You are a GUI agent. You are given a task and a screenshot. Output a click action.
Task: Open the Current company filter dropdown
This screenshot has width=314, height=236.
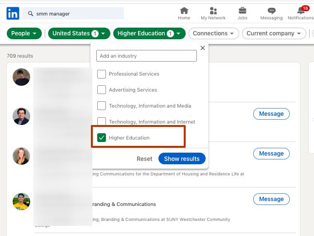point(274,33)
